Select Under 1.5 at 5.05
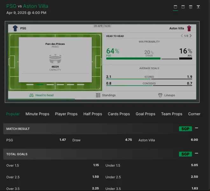210x191 pixels. (152, 165)
